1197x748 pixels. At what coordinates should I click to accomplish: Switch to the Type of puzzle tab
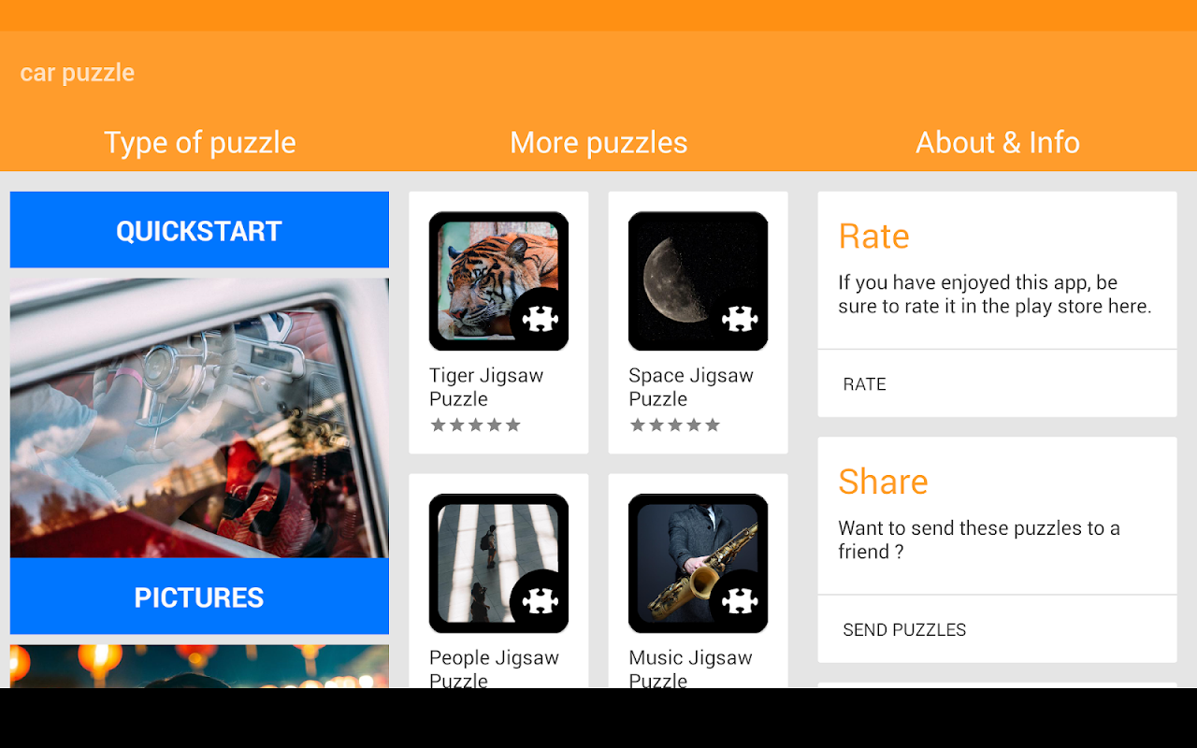pyautogui.click(x=199, y=142)
